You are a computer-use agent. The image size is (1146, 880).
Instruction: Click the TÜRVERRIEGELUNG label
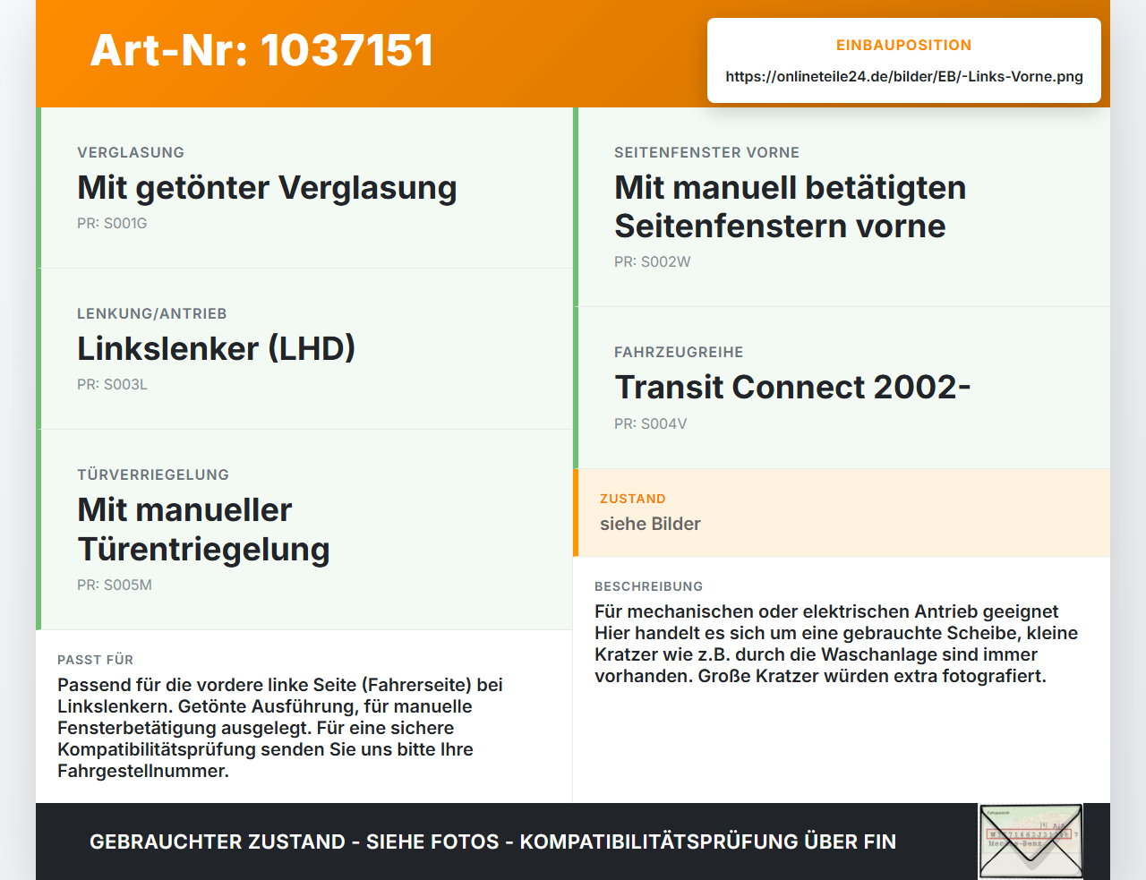tap(153, 474)
